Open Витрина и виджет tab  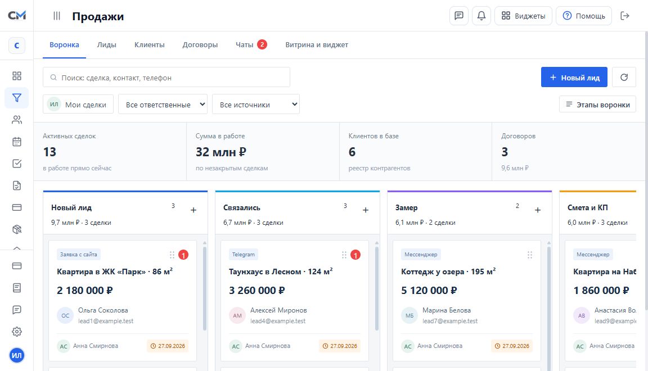pos(317,44)
